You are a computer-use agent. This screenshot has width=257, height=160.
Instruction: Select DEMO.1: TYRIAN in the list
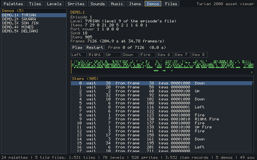point(34,15)
